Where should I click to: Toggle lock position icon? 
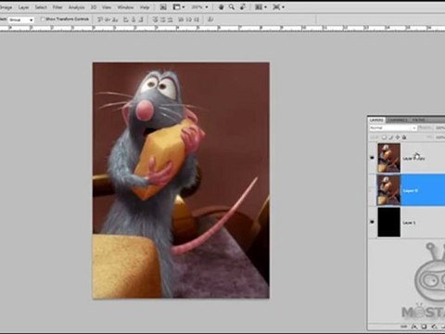[x=398, y=137]
